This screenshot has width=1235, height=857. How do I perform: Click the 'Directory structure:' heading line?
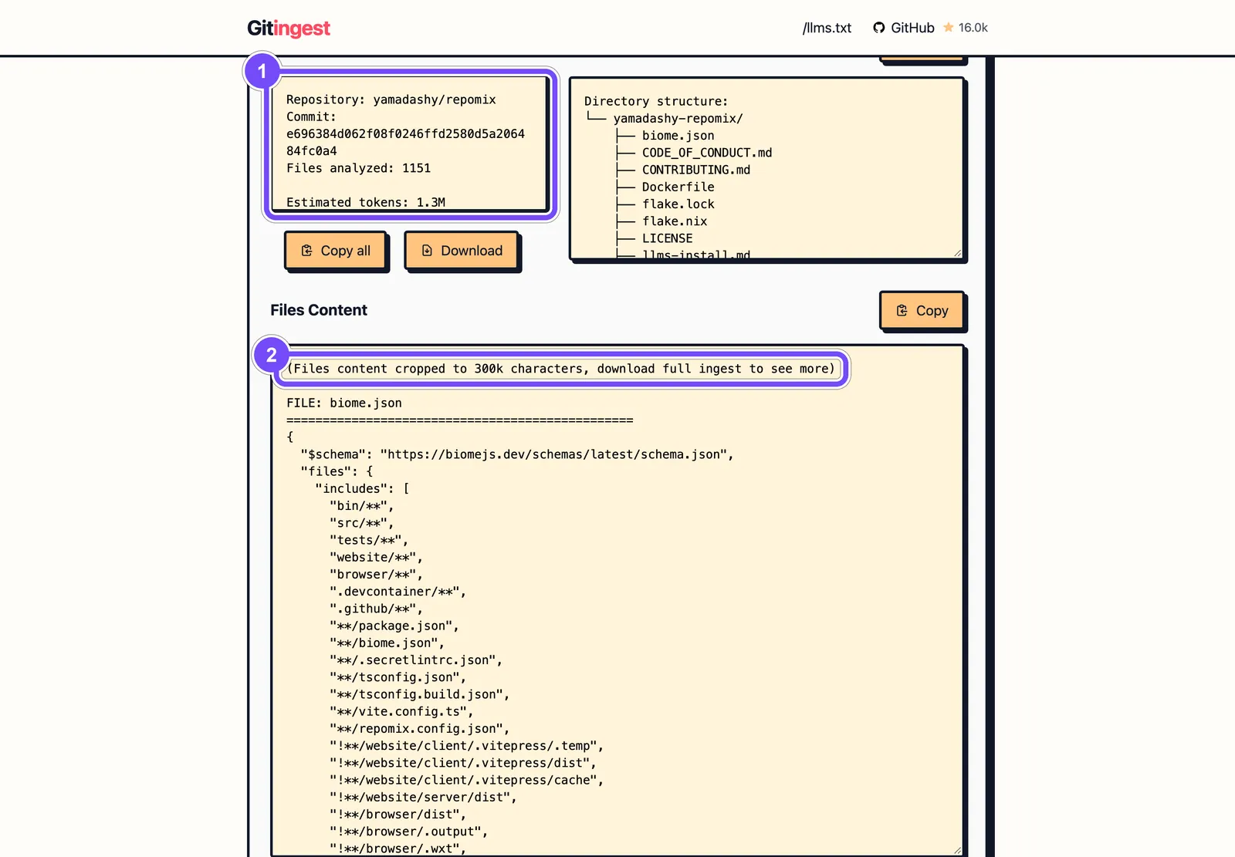coord(656,101)
